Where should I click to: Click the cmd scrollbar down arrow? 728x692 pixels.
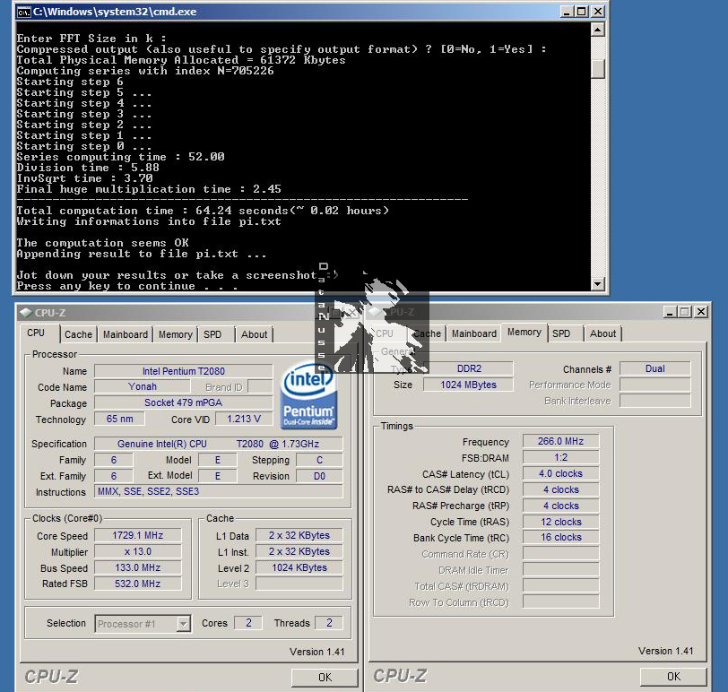(597, 283)
